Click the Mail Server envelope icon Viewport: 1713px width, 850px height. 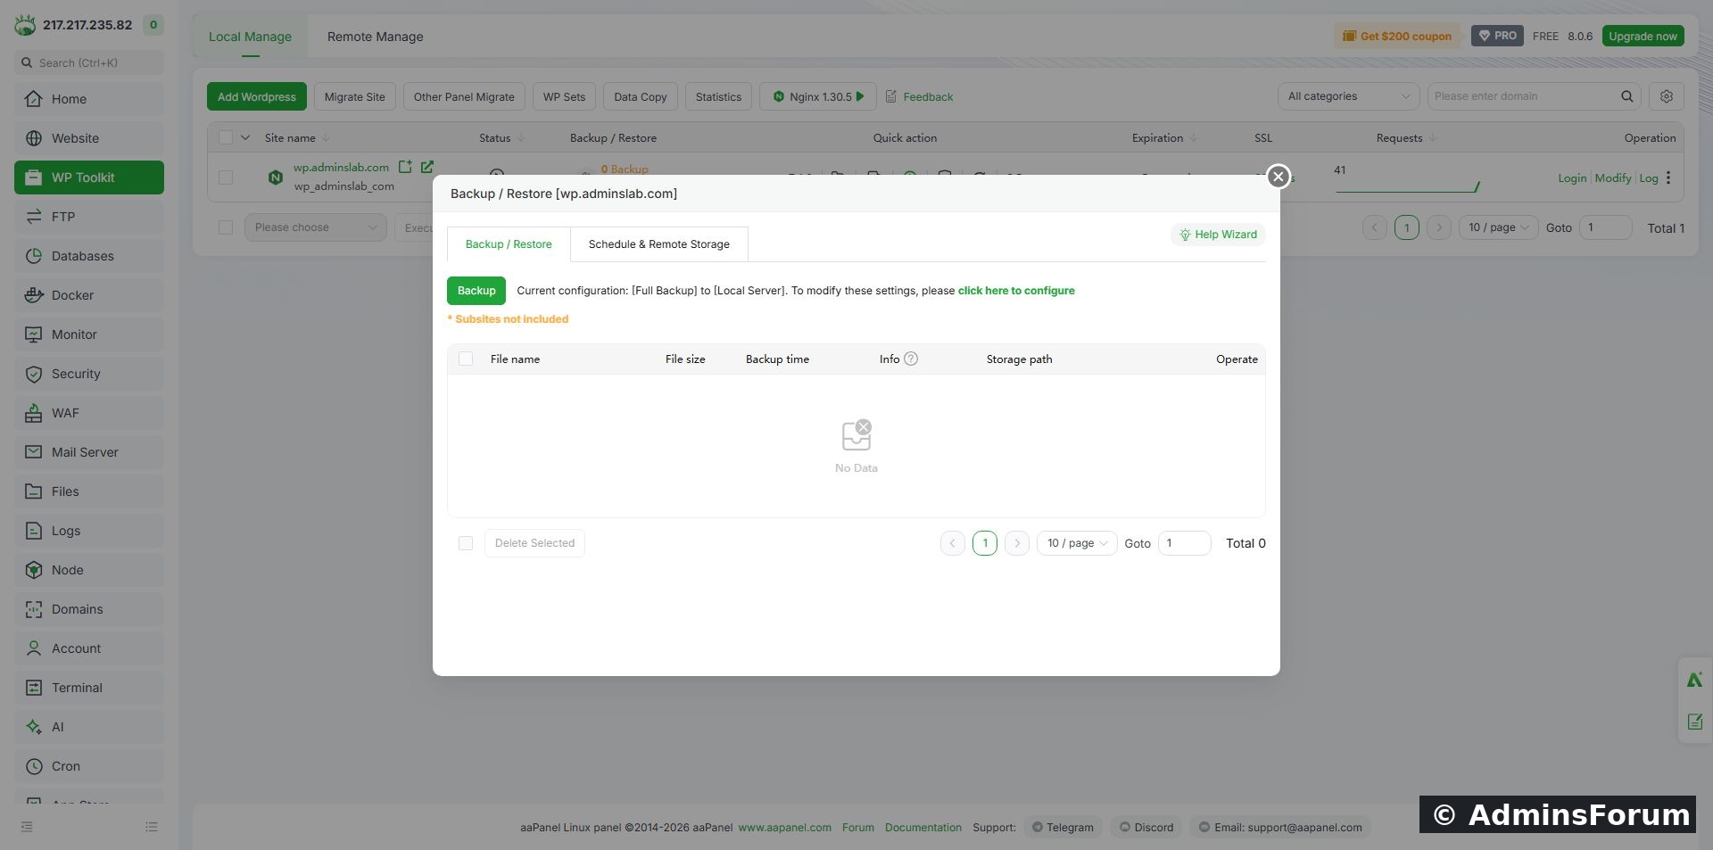coord(34,452)
